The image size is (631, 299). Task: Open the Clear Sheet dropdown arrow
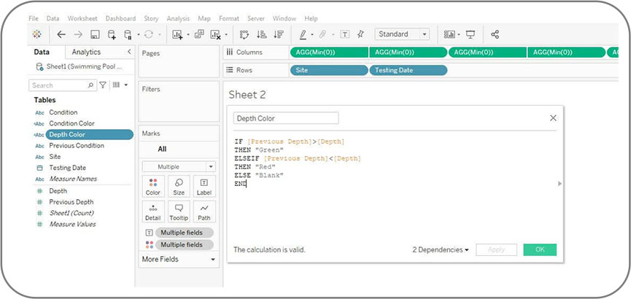coord(225,34)
